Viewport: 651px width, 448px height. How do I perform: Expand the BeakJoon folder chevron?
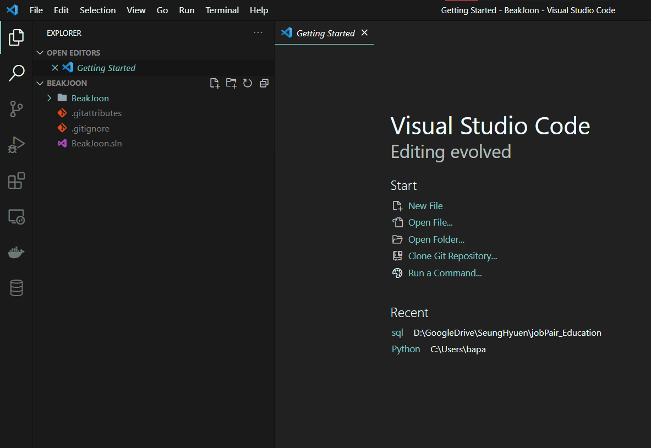(x=49, y=98)
